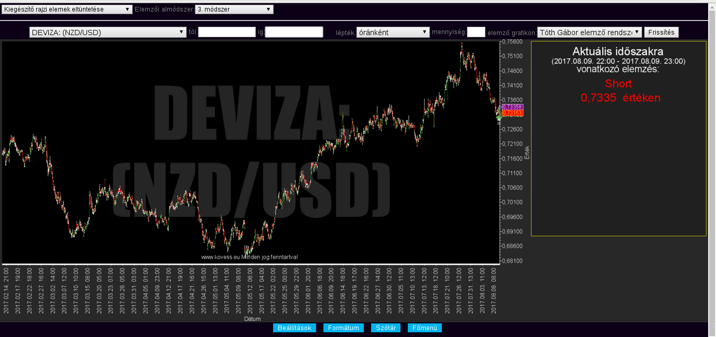
Task: Change the lépték 'óránként' interval dropdown
Action: 393,32
